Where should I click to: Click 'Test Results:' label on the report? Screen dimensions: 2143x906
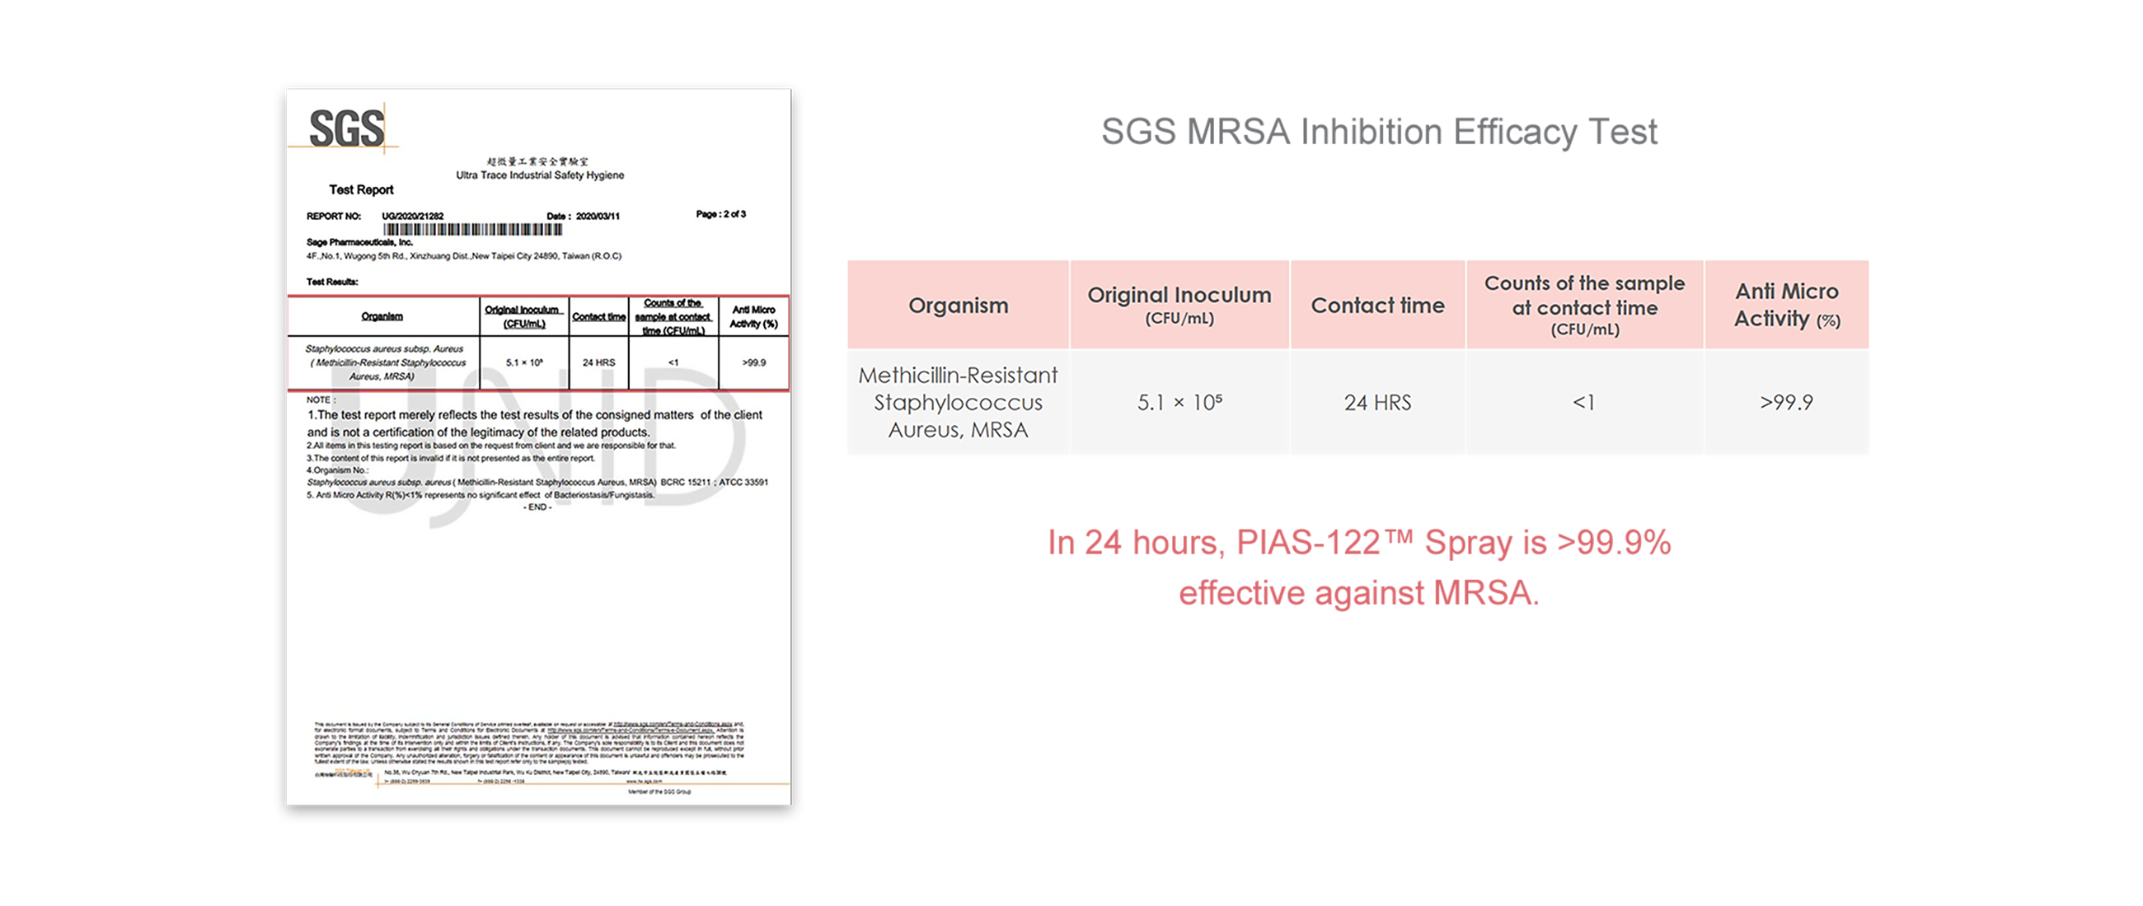(332, 282)
